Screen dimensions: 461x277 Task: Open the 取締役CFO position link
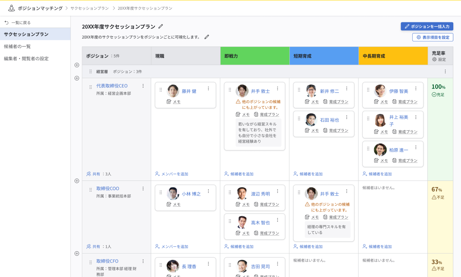(107, 261)
